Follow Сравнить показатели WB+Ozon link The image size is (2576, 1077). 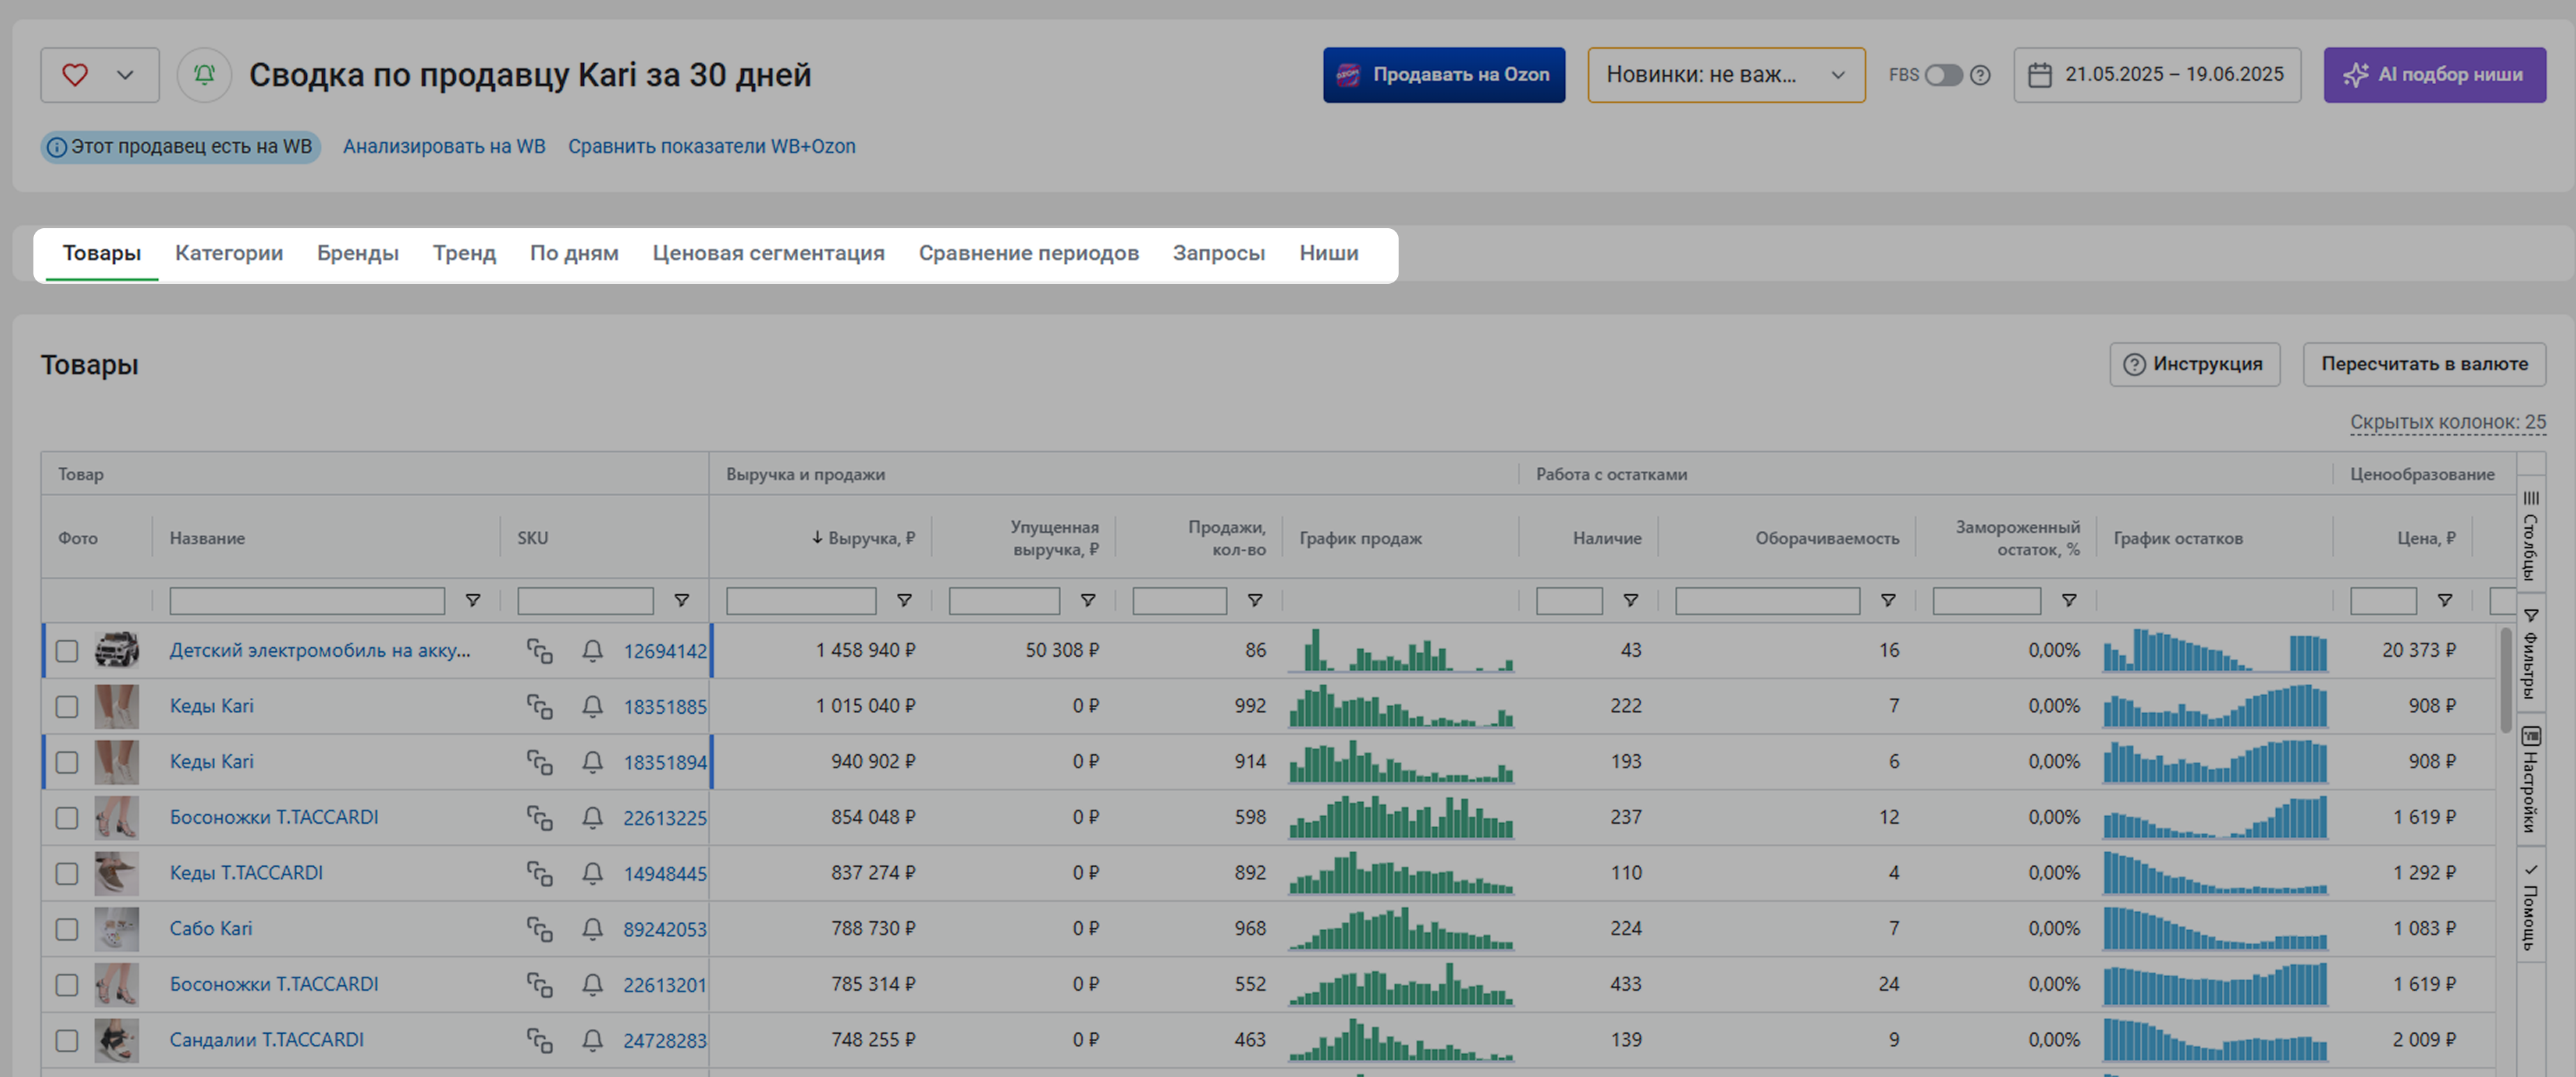(x=712, y=146)
